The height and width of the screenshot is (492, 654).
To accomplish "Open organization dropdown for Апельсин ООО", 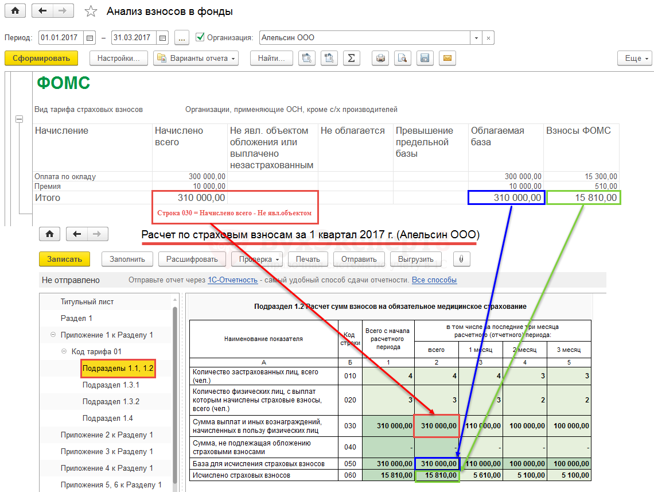I will point(476,38).
